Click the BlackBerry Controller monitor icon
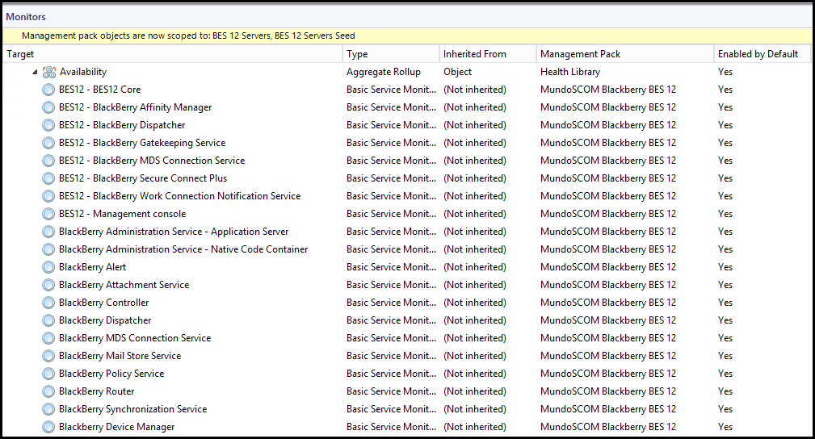The width and height of the screenshot is (815, 439). (48, 303)
